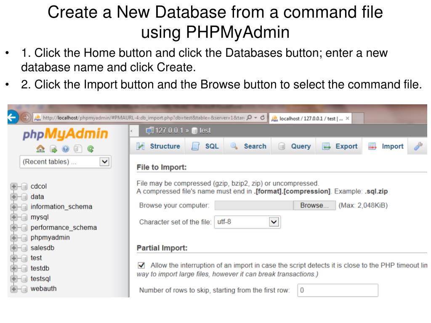Click the file path field beside Browse

pyautogui.click(x=254, y=205)
